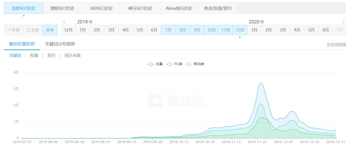Select 2019 6月 in timeline
This screenshot has height=147, width=346.
tap(154, 30)
